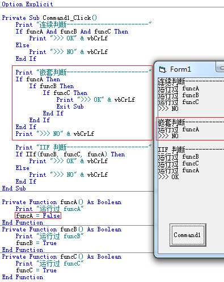
Task: Click the 'If funcB Then' code line
Action: 52,86
